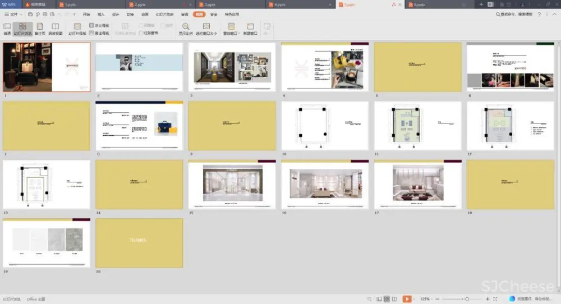Open the Notes Page view
Screen dimensions: 561x304
[40, 29]
